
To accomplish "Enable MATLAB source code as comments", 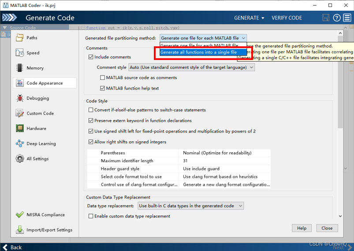I will coord(103,78).
